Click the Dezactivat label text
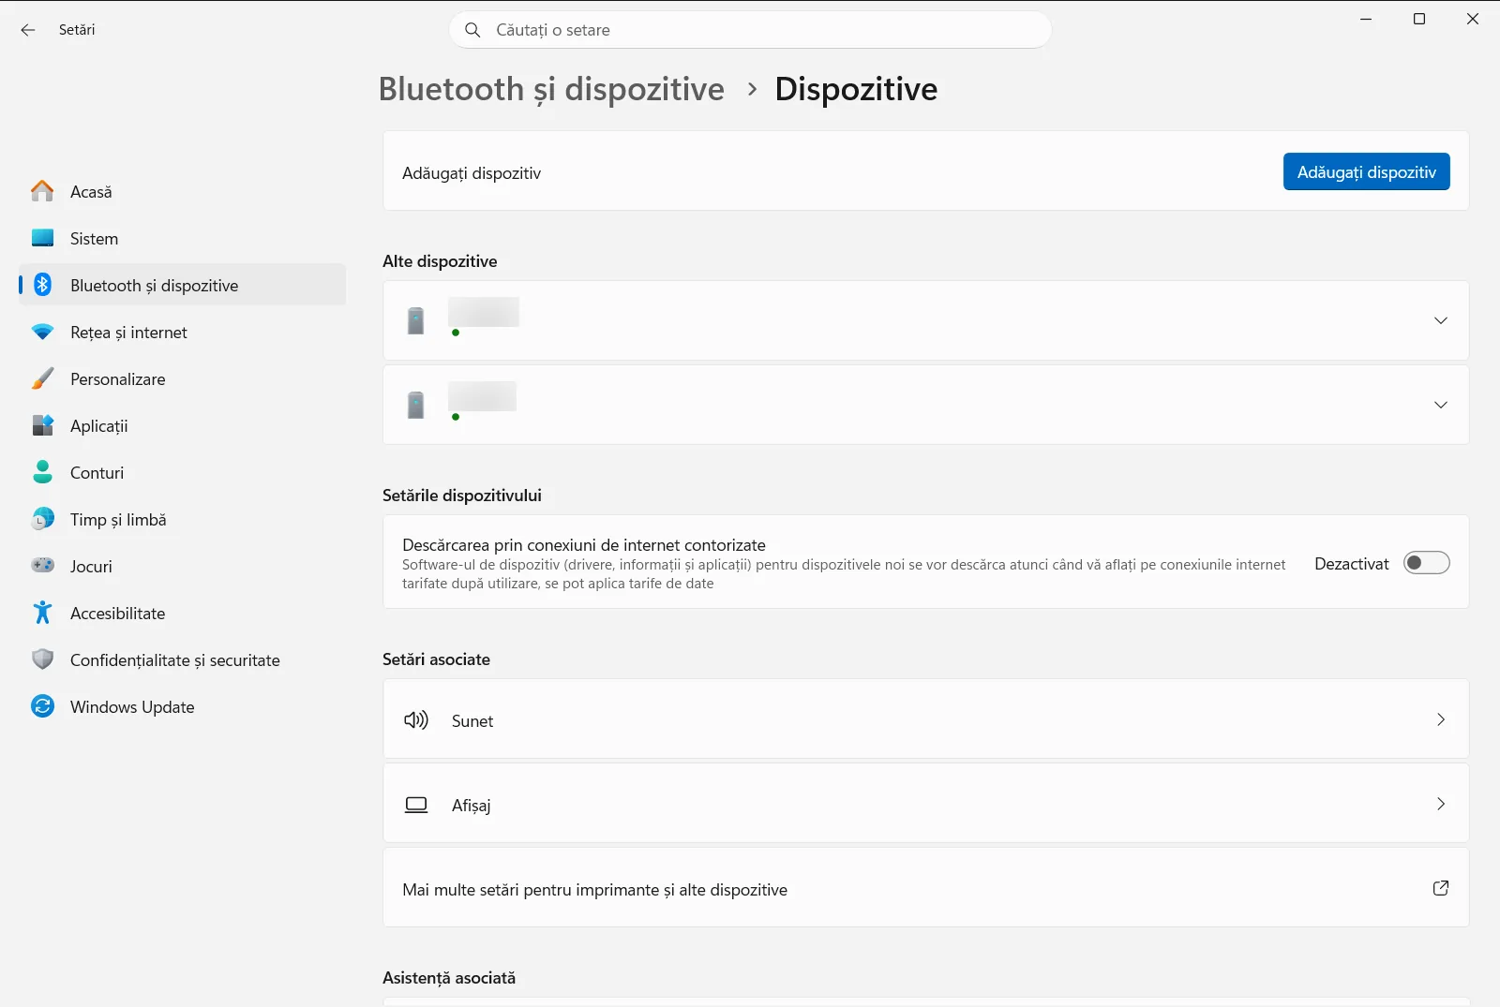1500x1007 pixels. (x=1351, y=564)
